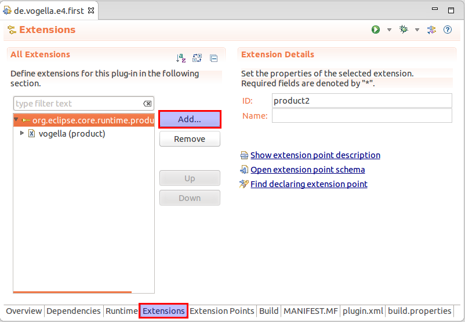Edit the ID field containing product2
The image size is (465, 322).
[362, 101]
